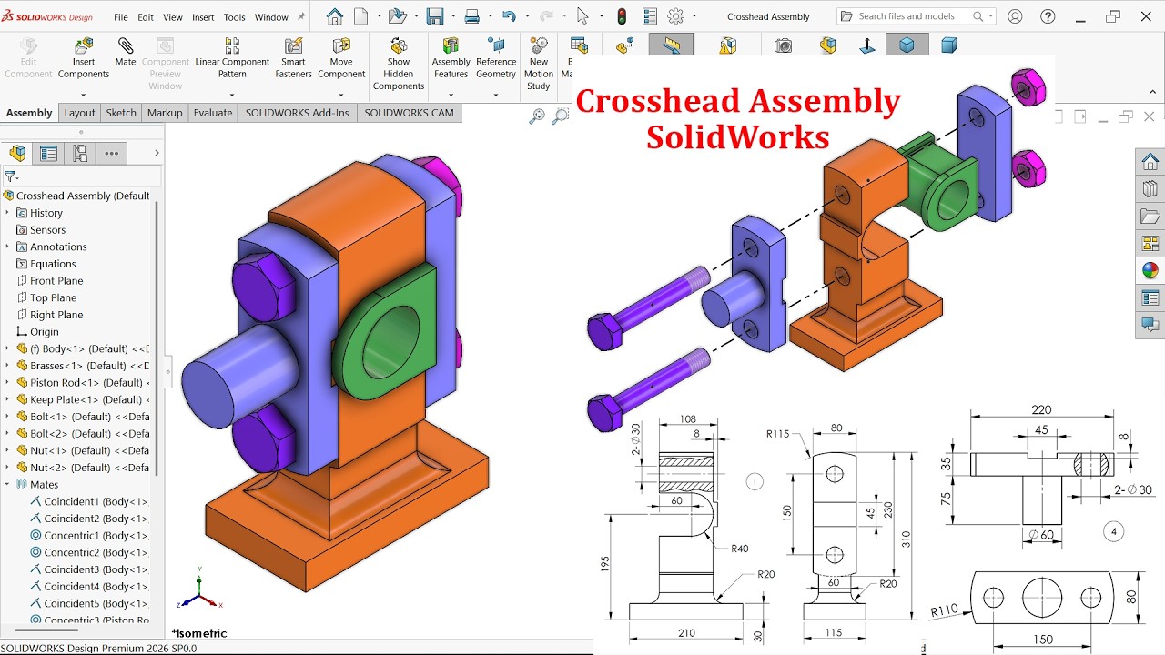The height and width of the screenshot is (655, 1165).
Task: Open the Tools menu
Action: click(234, 17)
